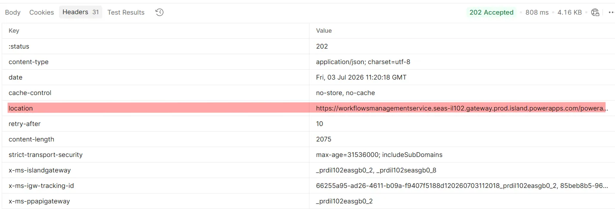Select the strict-transport-security key cell

click(156, 155)
